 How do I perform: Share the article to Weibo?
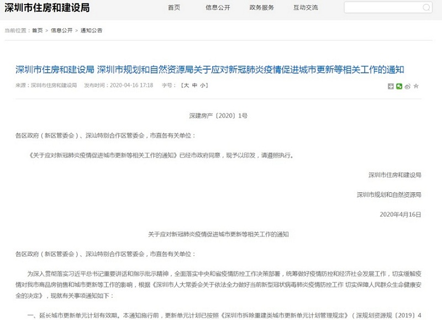click(x=408, y=86)
